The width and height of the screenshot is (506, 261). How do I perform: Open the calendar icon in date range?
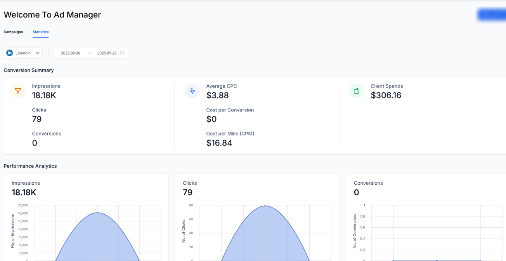click(x=122, y=53)
